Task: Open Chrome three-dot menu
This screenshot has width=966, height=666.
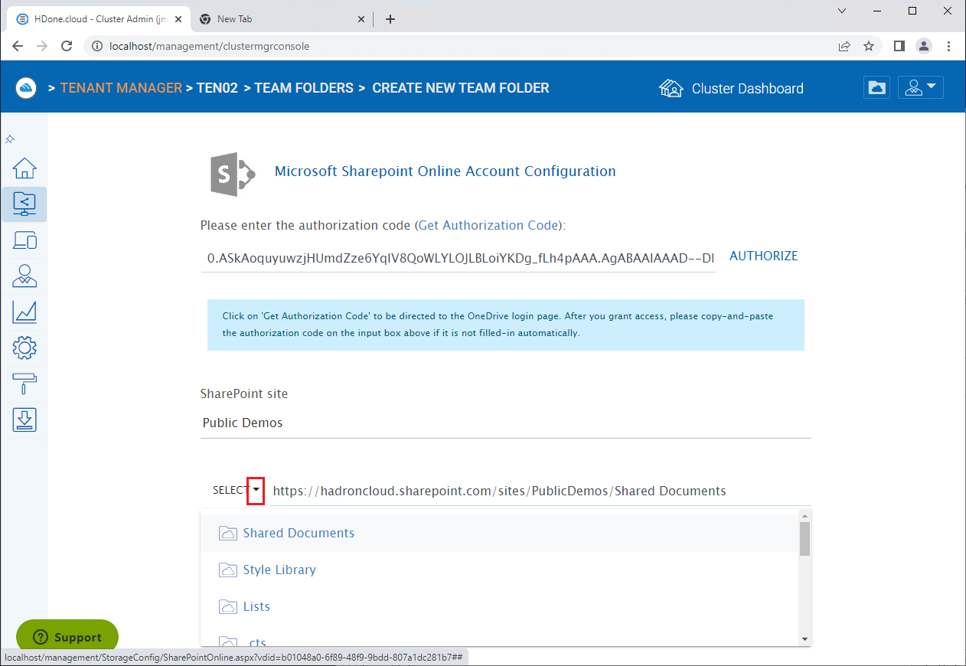Action: point(948,46)
